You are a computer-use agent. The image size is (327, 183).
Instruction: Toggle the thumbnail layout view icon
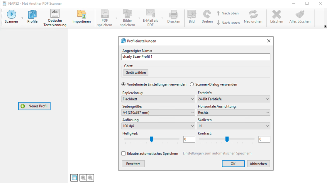click(74, 178)
